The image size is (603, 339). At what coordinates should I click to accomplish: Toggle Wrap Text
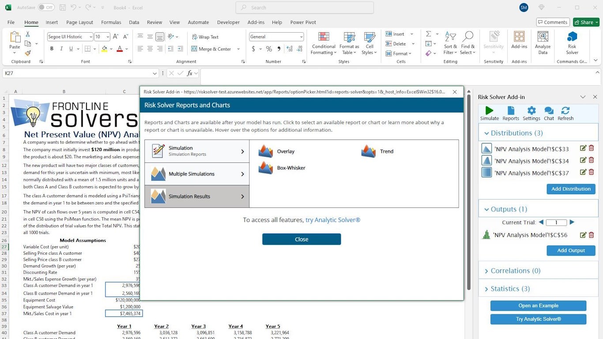pyautogui.click(x=205, y=37)
